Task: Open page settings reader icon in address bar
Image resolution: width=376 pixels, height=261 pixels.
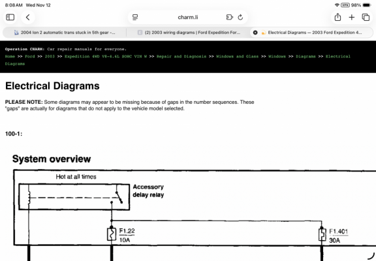Action: 135,17
